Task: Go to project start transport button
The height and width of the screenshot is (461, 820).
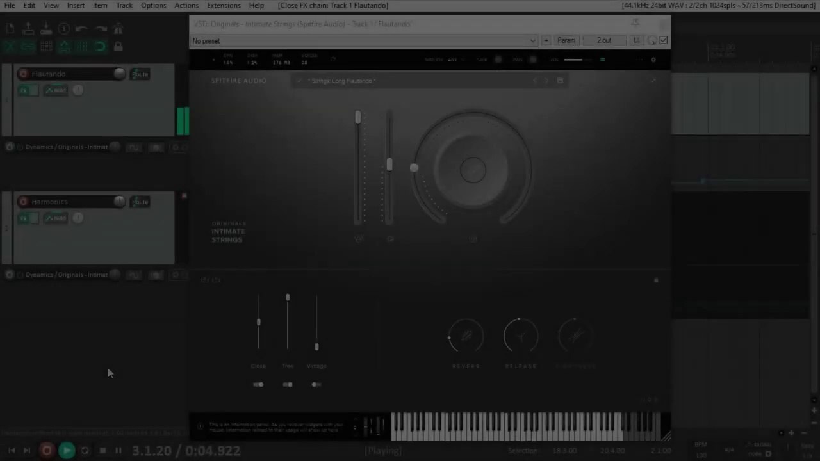Action: click(12, 451)
